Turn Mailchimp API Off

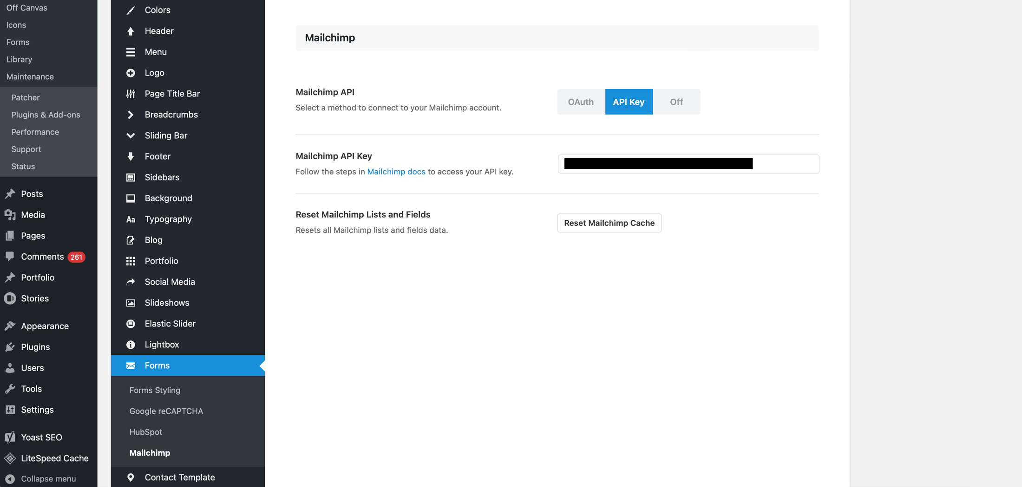click(x=676, y=102)
